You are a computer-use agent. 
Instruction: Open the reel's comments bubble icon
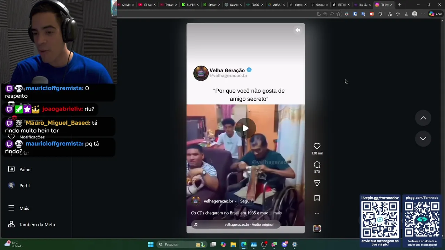click(x=317, y=165)
